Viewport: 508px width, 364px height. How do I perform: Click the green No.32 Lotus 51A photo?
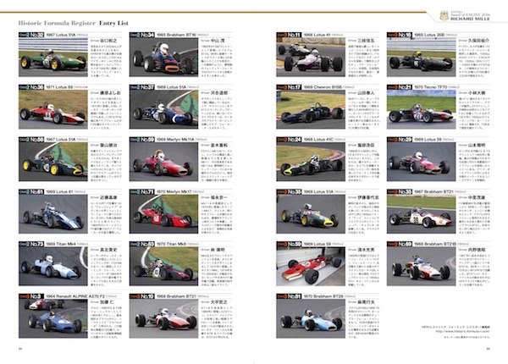pyautogui.click(x=53, y=58)
